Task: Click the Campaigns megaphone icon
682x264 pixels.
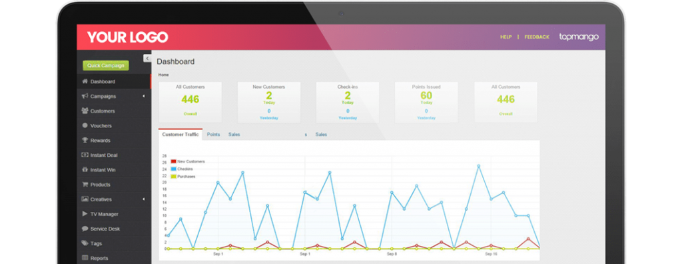Action: pos(85,96)
